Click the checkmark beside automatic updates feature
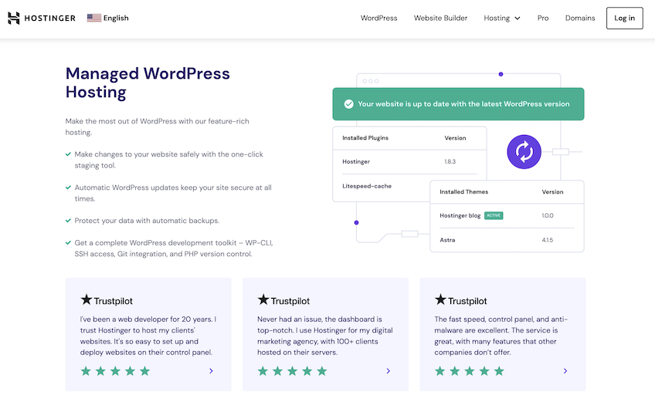 pos(68,188)
